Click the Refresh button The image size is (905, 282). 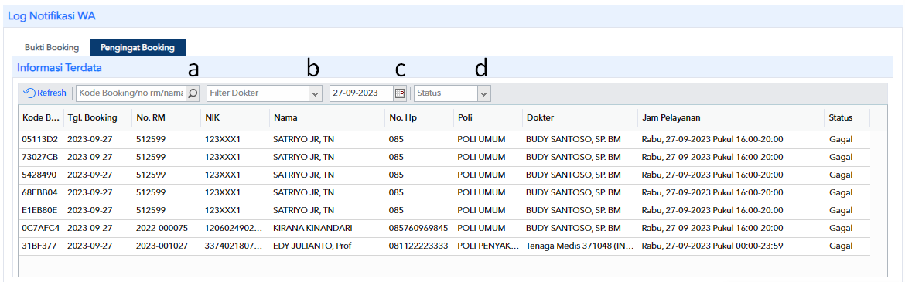pyautogui.click(x=45, y=93)
